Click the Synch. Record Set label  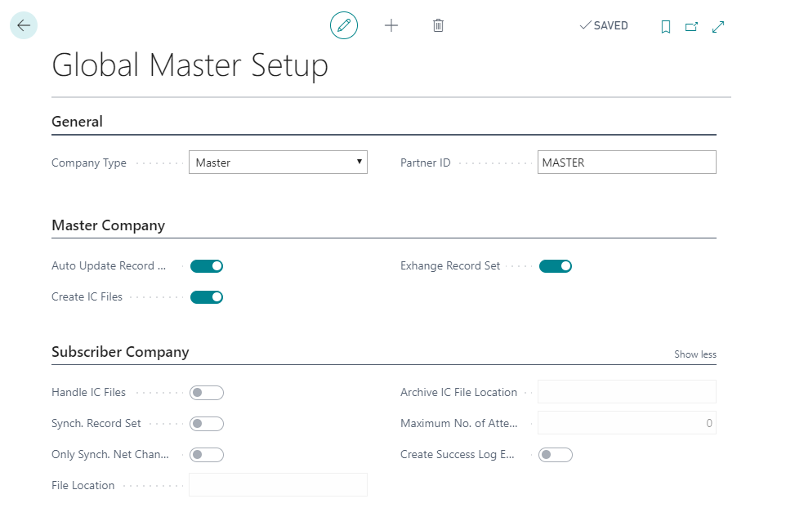coord(96,424)
